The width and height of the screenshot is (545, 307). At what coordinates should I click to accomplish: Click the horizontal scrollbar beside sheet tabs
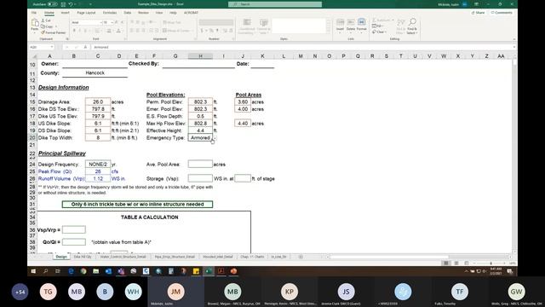(419, 257)
